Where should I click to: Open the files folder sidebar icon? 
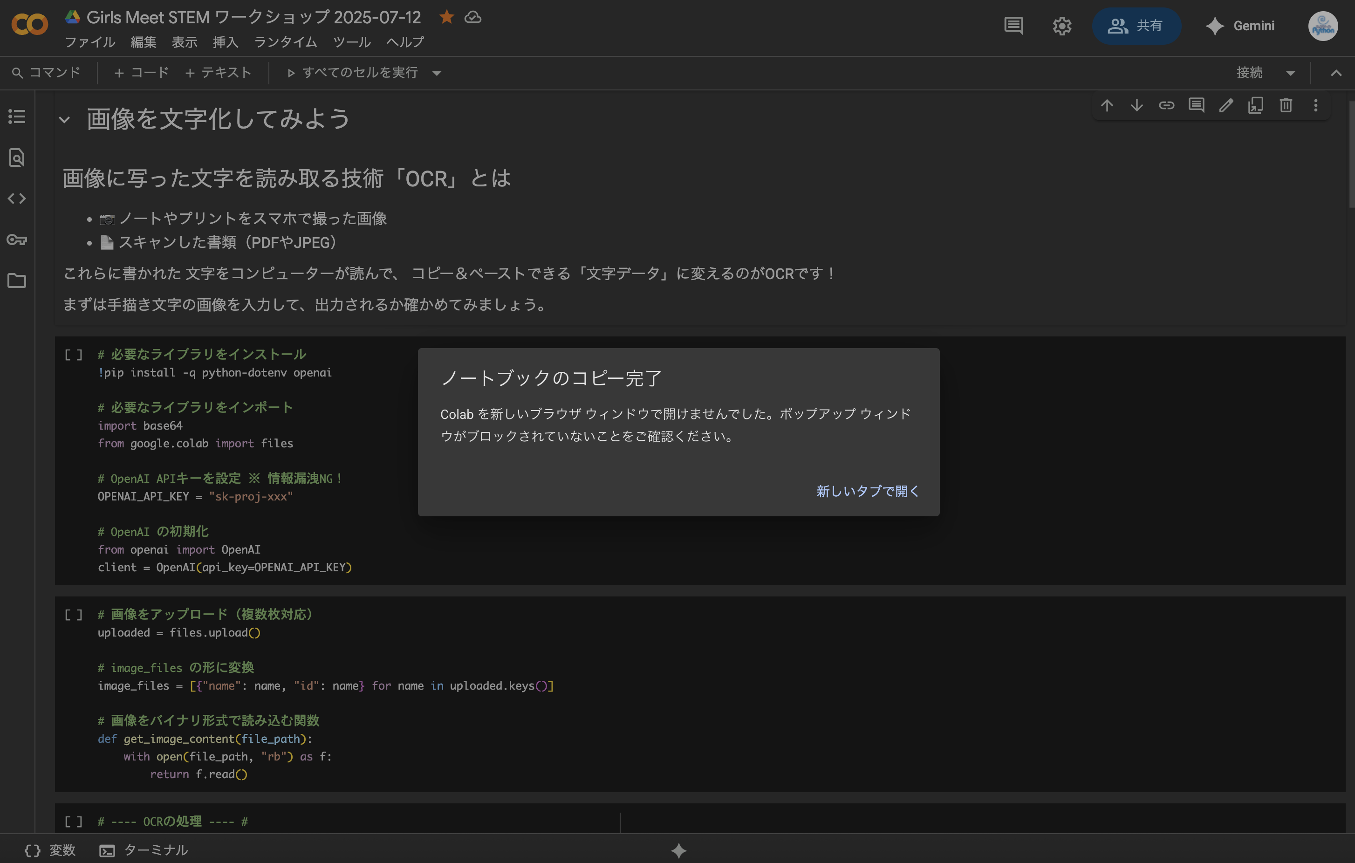point(17,281)
